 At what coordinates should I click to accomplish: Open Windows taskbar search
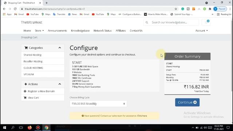(x=13, y=128)
